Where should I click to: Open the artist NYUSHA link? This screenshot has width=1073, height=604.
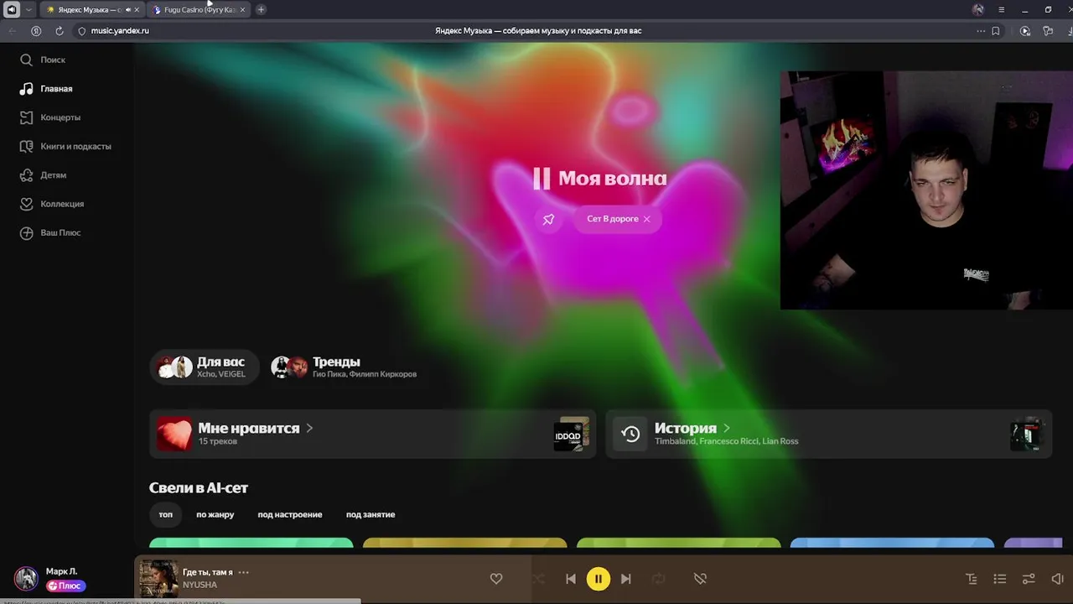click(x=200, y=585)
